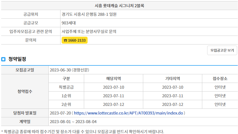Click the 1순위 row label
This screenshot has width=238, height=134.
(x=66, y=96)
